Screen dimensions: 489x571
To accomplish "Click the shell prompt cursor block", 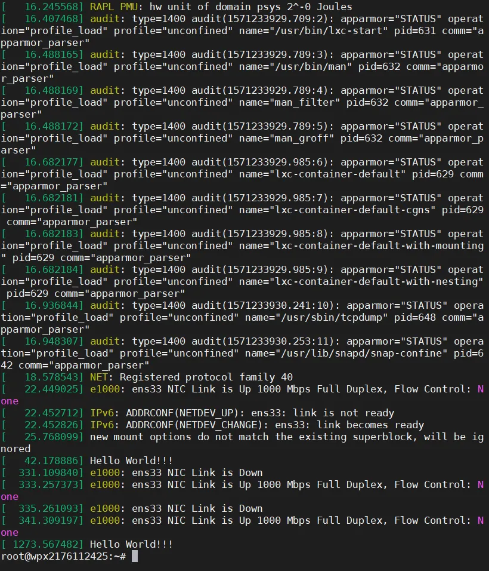I will pos(135,556).
